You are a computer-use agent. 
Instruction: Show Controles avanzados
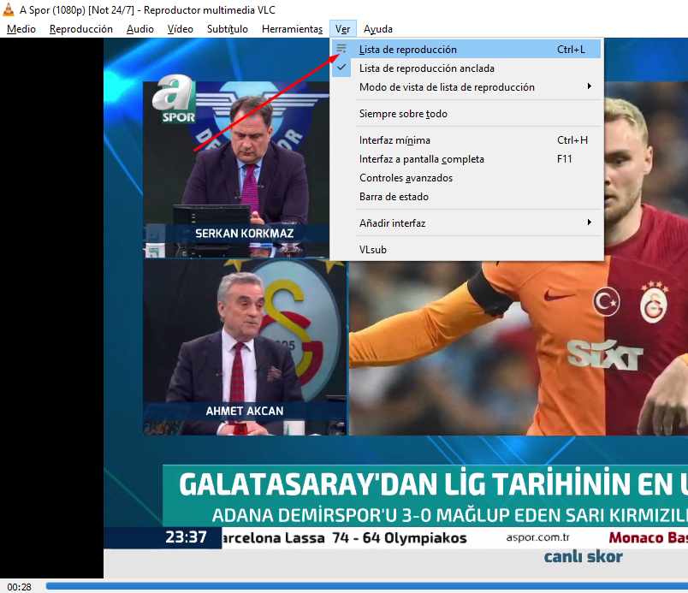[406, 178]
